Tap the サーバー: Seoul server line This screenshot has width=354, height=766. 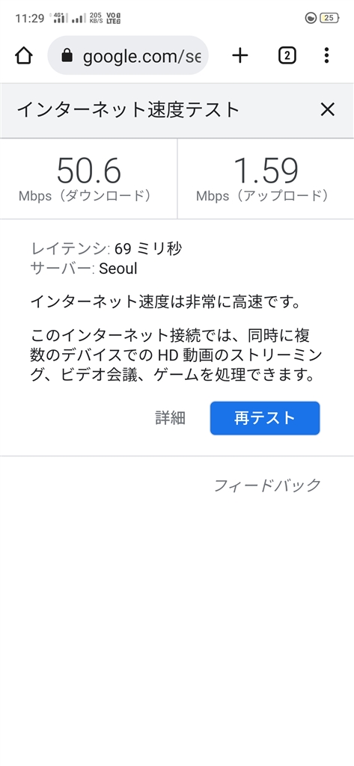click(84, 269)
